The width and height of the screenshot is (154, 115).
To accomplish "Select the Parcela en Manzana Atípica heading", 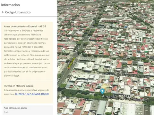I will [x=19, y=86].
